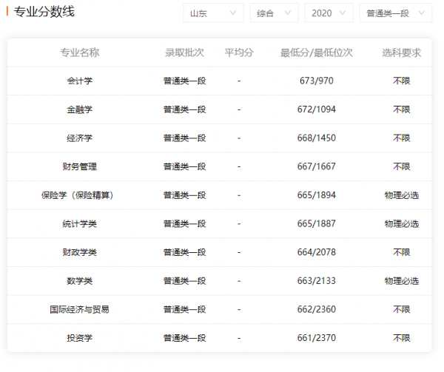Image resolution: width=444 pixels, height=372 pixels.
Task: Click 物理必选 in the 保险学 row
Action: [x=401, y=195]
